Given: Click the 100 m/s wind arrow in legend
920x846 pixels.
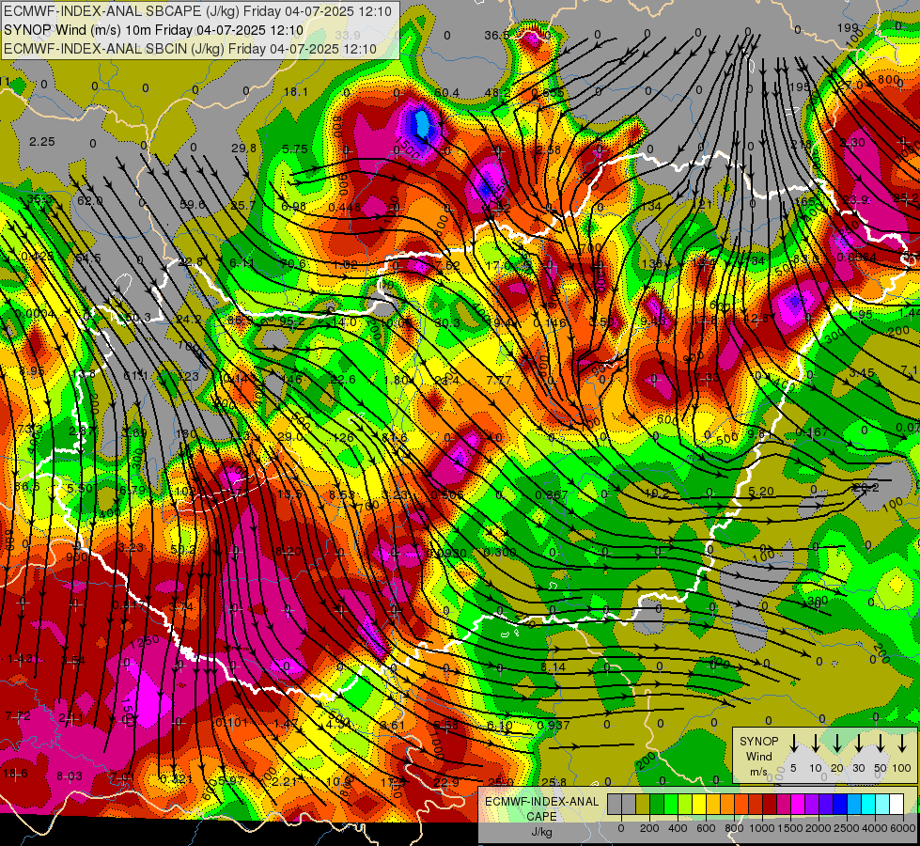Looking at the screenshot, I should [x=902, y=743].
